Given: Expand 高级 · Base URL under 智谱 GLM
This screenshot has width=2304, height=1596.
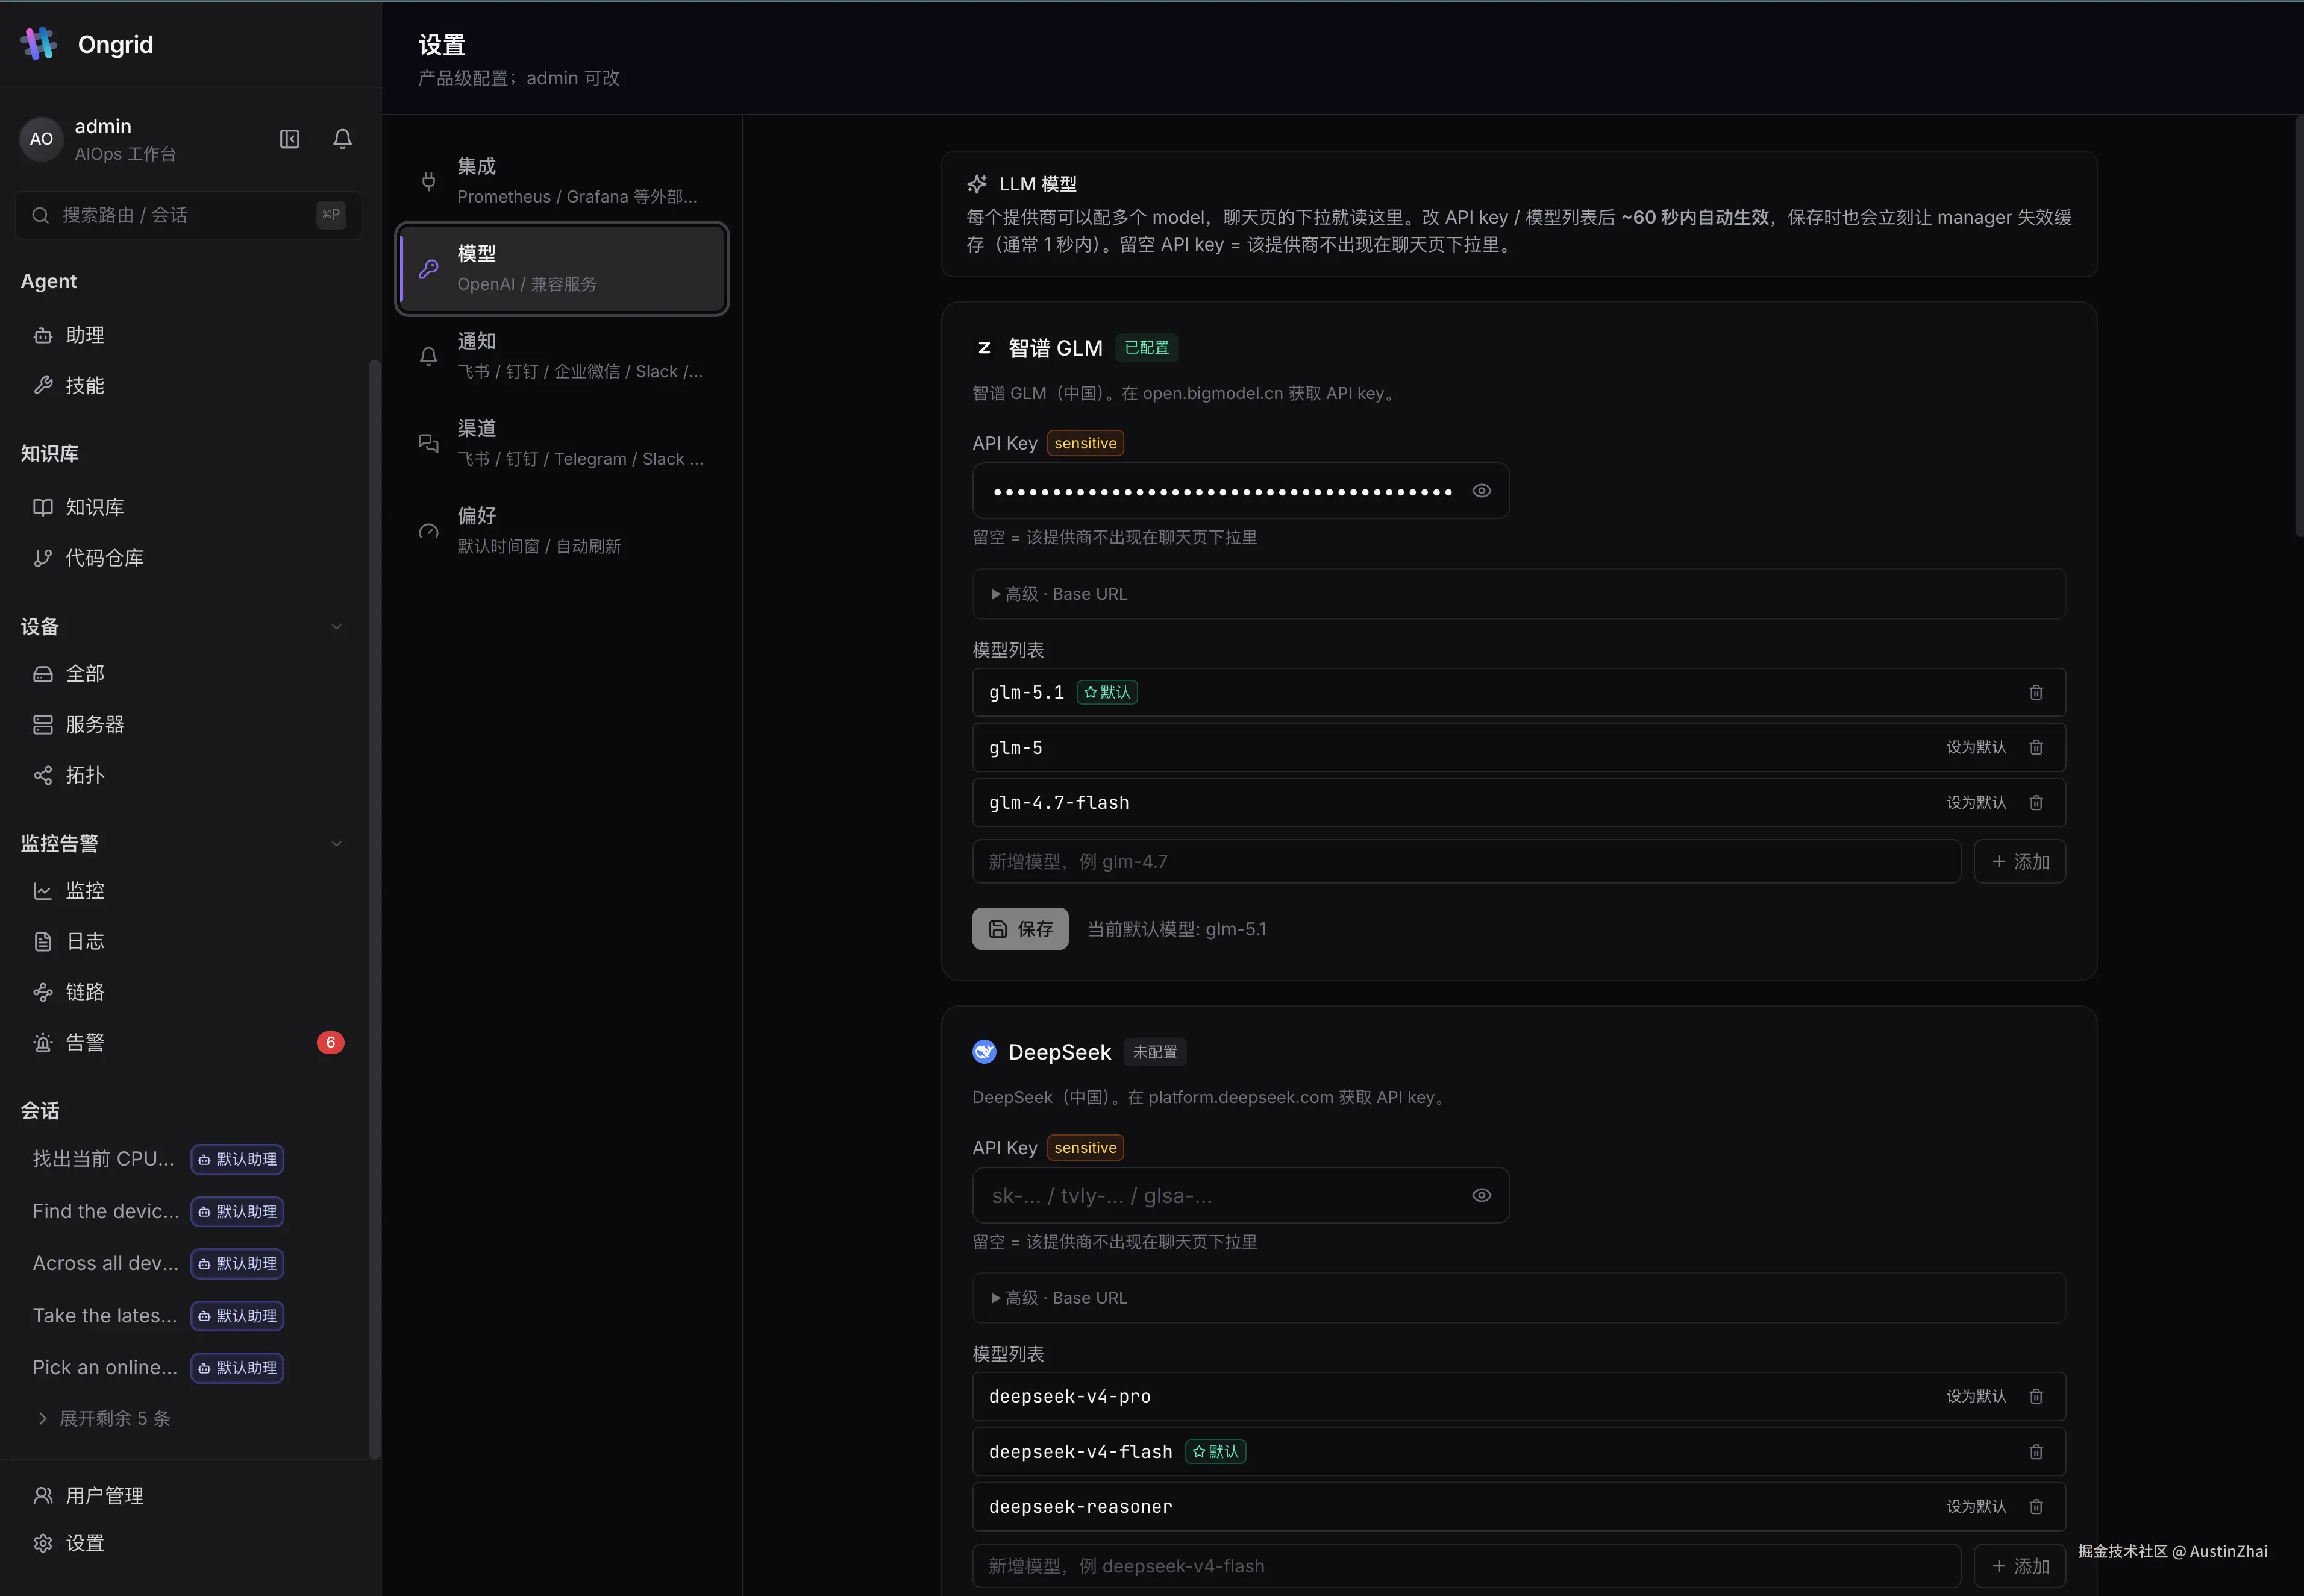Looking at the screenshot, I should click(x=1518, y=594).
